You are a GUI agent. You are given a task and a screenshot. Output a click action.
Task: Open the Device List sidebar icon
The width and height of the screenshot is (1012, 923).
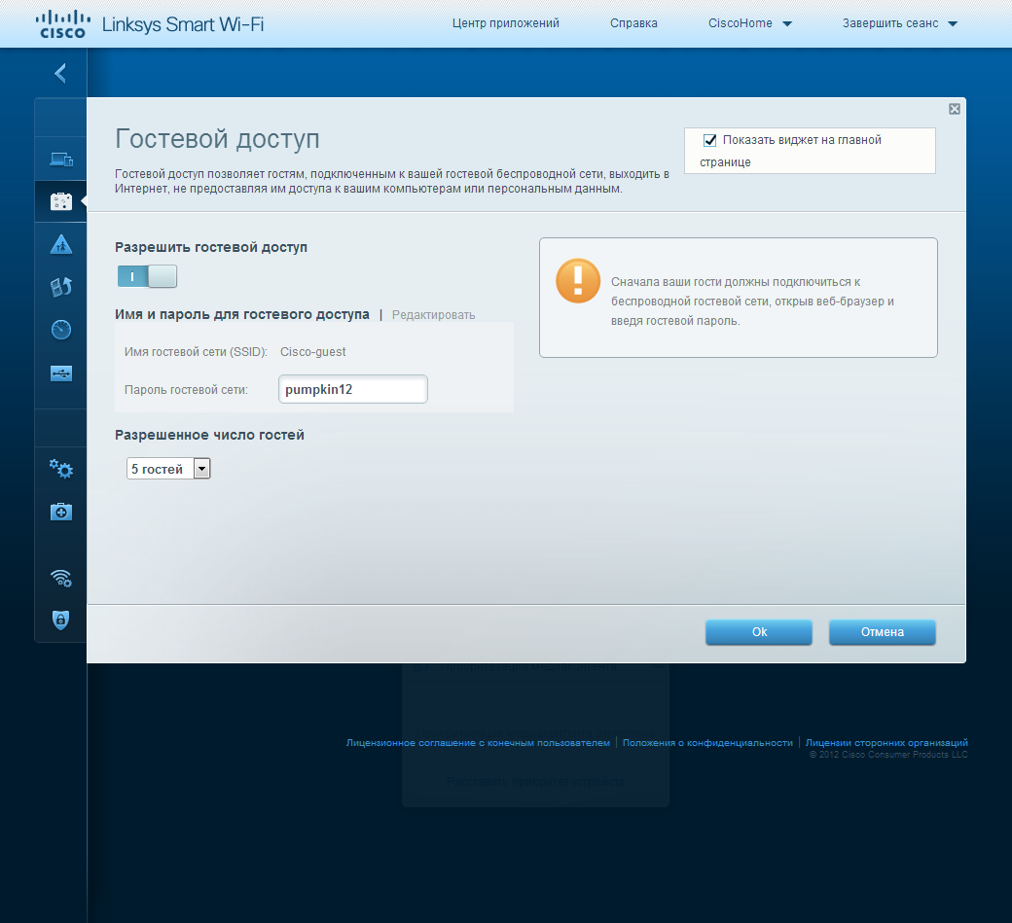point(61,159)
